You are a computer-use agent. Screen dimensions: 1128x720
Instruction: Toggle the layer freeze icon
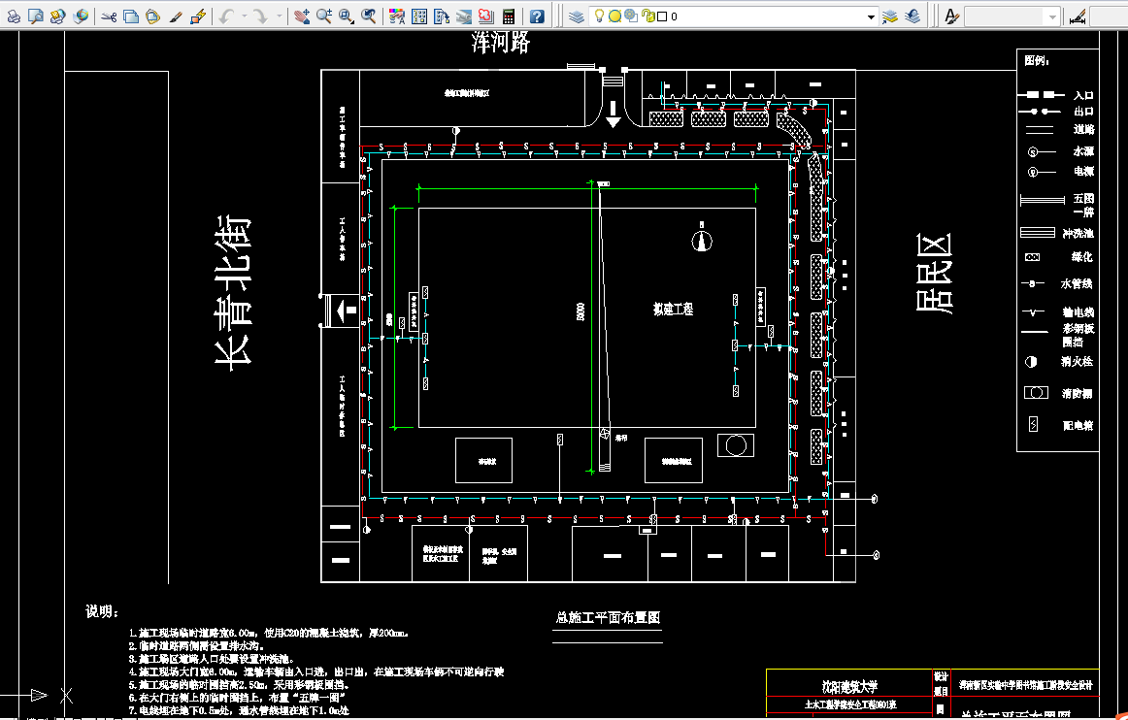pyautogui.click(x=614, y=15)
